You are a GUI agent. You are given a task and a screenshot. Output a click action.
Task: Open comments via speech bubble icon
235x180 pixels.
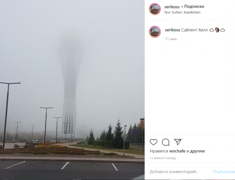(x=165, y=142)
